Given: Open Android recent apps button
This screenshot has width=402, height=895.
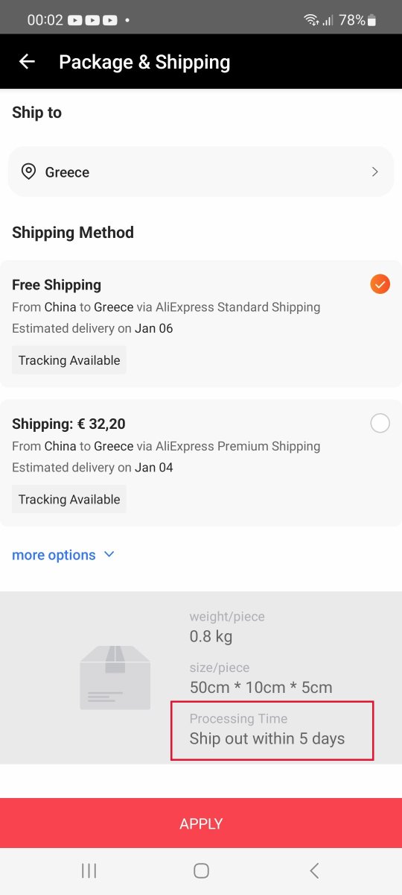Looking at the screenshot, I should pyautogui.click(x=89, y=870).
